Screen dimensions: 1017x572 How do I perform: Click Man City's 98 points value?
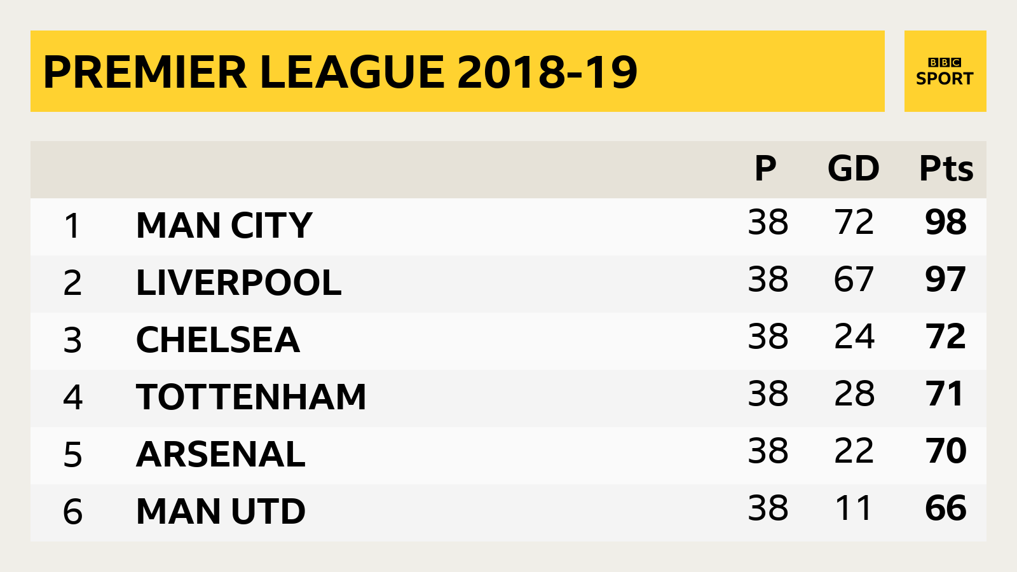click(x=946, y=222)
